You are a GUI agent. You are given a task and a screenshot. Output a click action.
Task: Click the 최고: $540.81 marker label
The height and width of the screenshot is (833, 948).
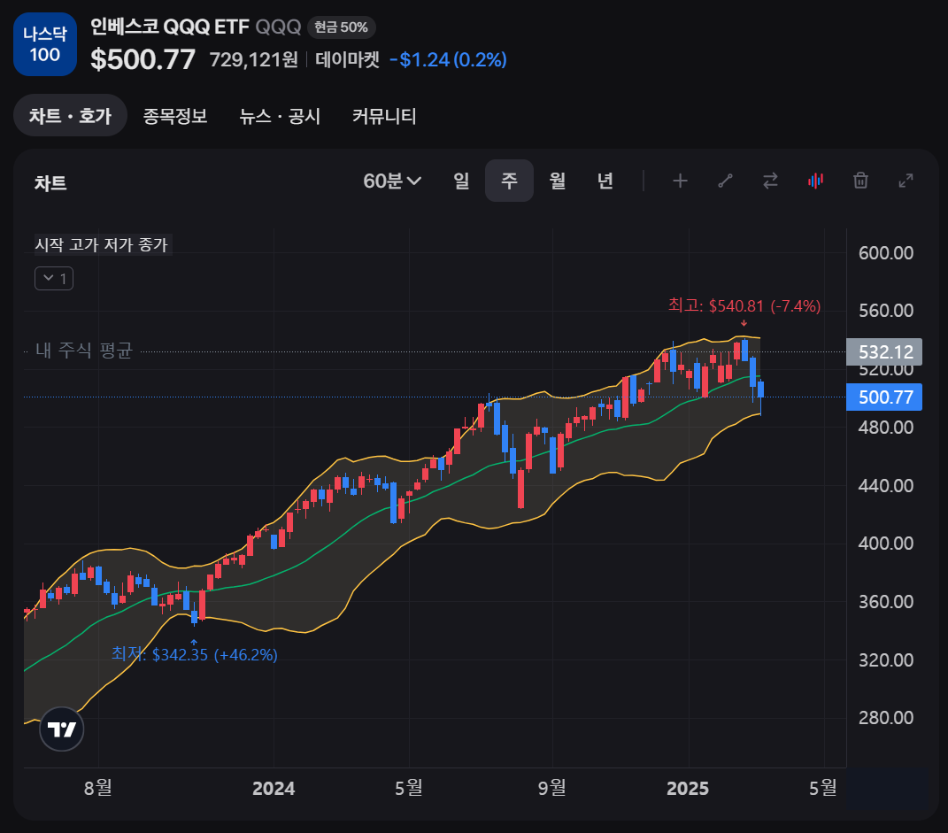pyautogui.click(x=744, y=306)
